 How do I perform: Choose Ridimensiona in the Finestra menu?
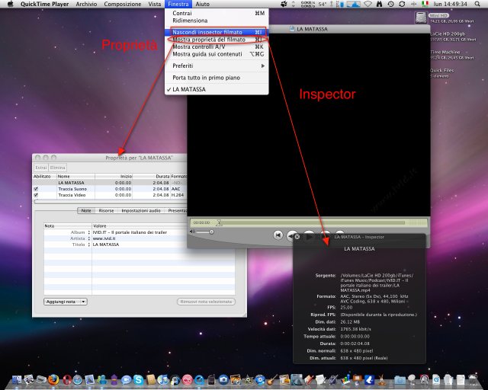click(x=217, y=21)
